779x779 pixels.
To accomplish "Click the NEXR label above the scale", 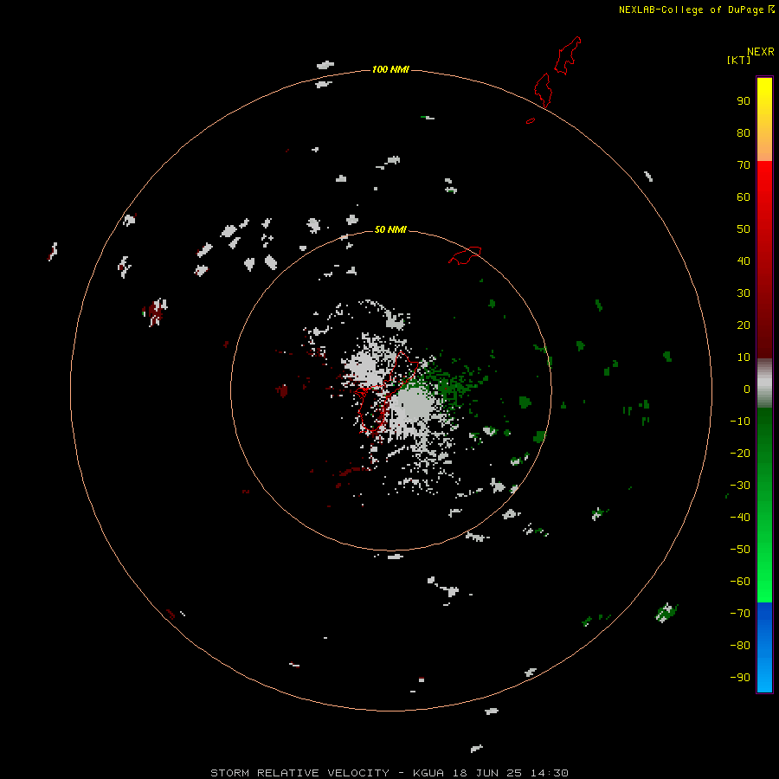I will pyautogui.click(x=761, y=52).
